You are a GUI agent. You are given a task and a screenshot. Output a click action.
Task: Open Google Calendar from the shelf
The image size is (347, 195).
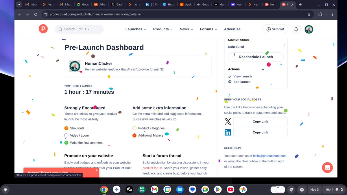pos(167,190)
